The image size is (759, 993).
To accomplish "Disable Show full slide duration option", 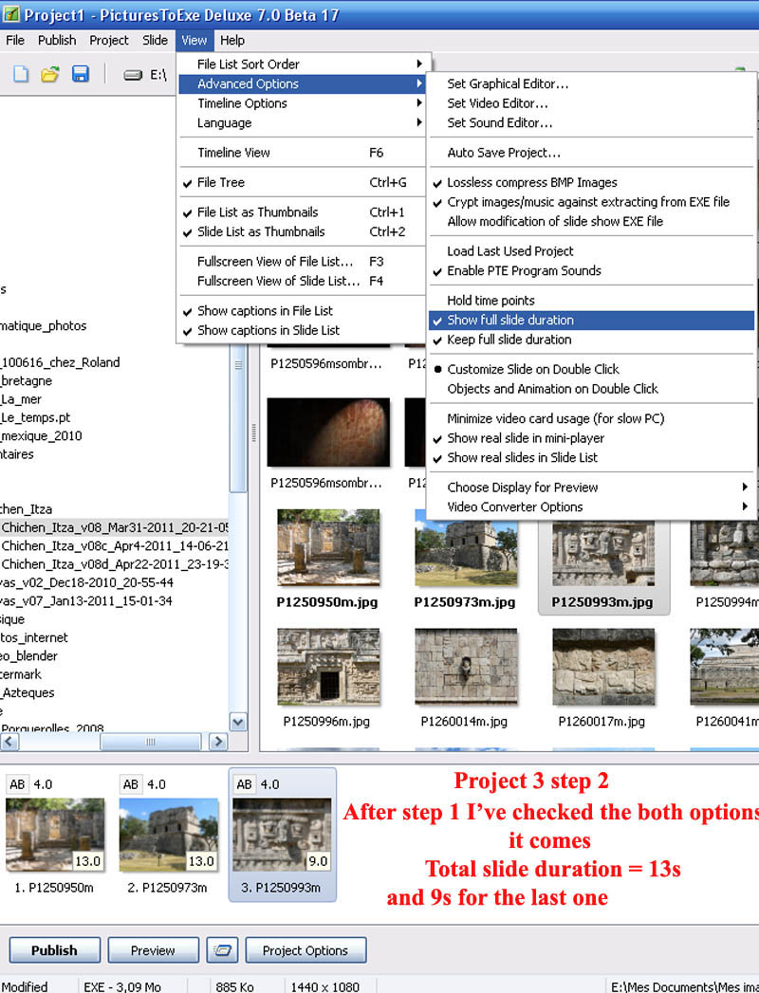I will pos(509,321).
